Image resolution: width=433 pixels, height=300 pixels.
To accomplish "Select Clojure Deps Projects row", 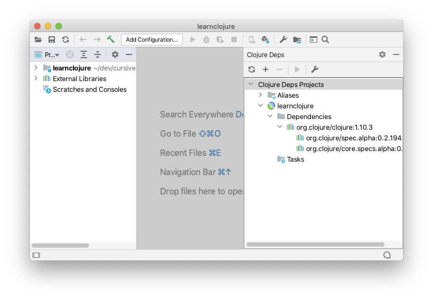I will 323,84.
